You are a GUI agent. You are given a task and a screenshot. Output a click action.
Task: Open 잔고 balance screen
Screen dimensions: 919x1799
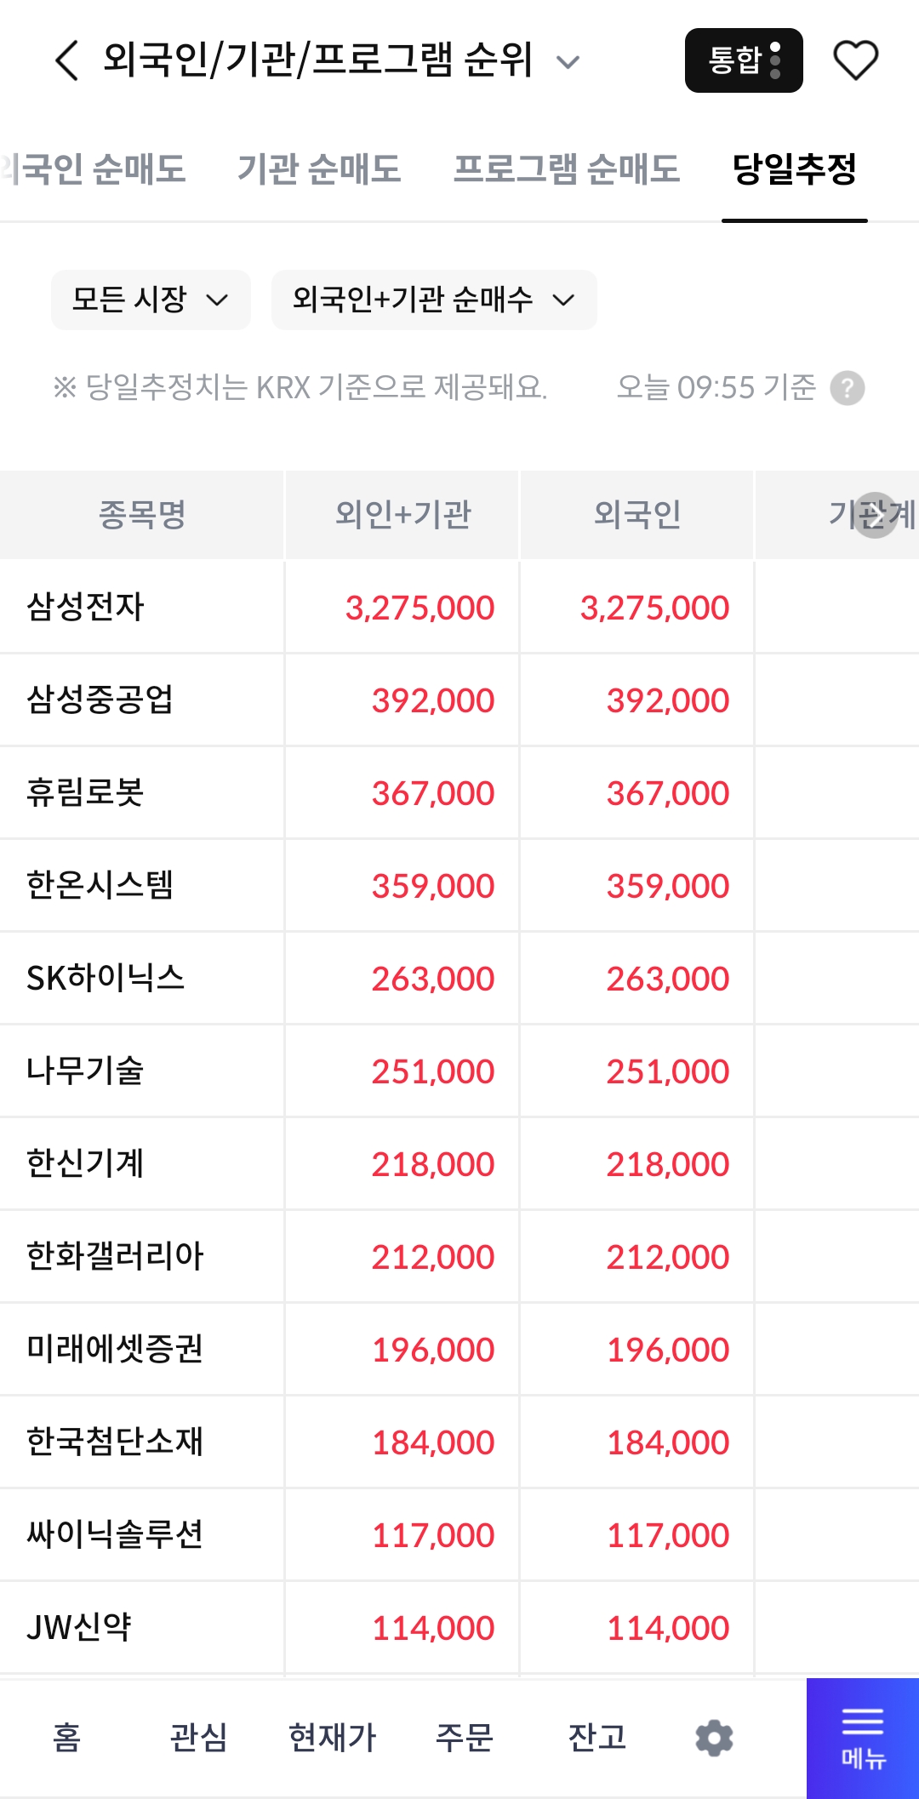[597, 1738]
